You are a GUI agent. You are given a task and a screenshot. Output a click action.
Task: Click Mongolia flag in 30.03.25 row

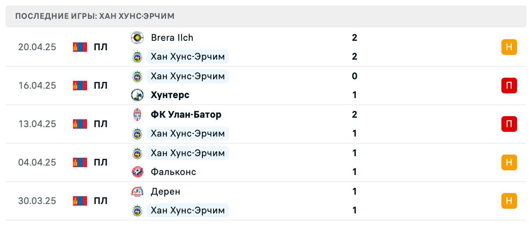click(x=80, y=201)
